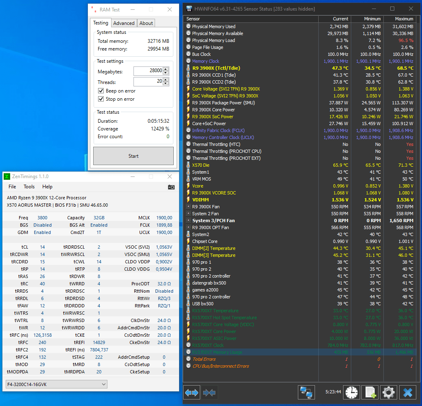
Task: Click the HWiNFO64 title bar app icon
Action: coord(189,9)
